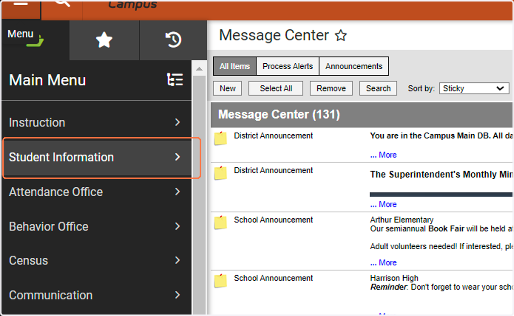Expand the Communication chevron
Viewport: 514px width, 316px height.
click(x=177, y=295)
